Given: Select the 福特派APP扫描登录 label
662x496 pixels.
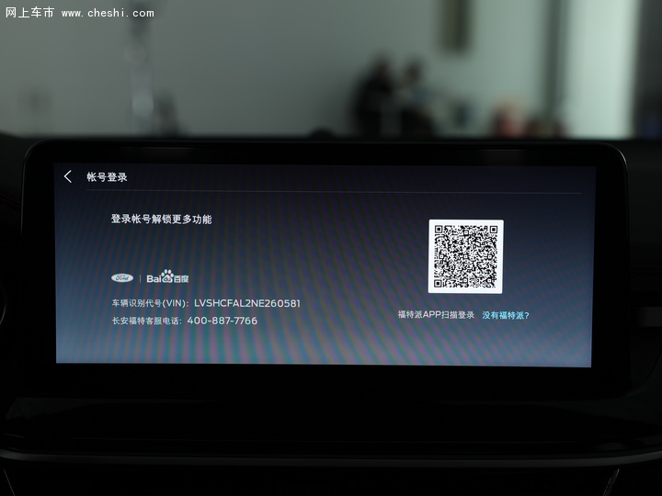Looking at the screenshot, I should [x=436, y=315].
